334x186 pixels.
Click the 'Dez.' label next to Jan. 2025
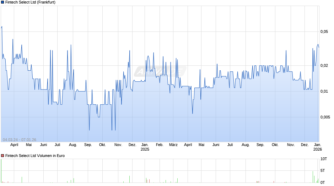(x=132, y=145)
